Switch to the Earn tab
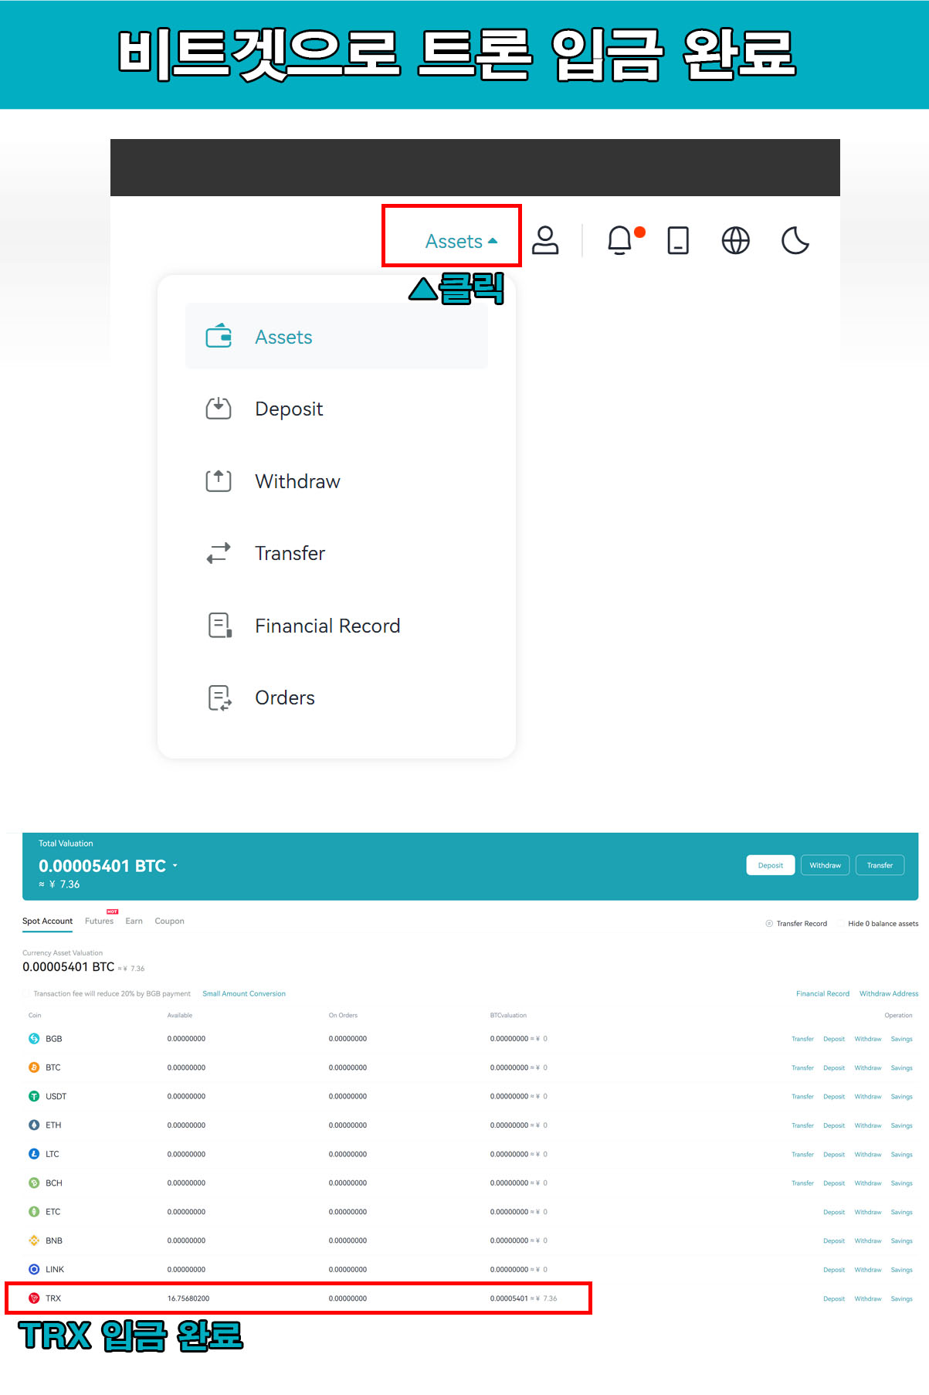The image size is (929, 1395). click(x=134, y=921)
